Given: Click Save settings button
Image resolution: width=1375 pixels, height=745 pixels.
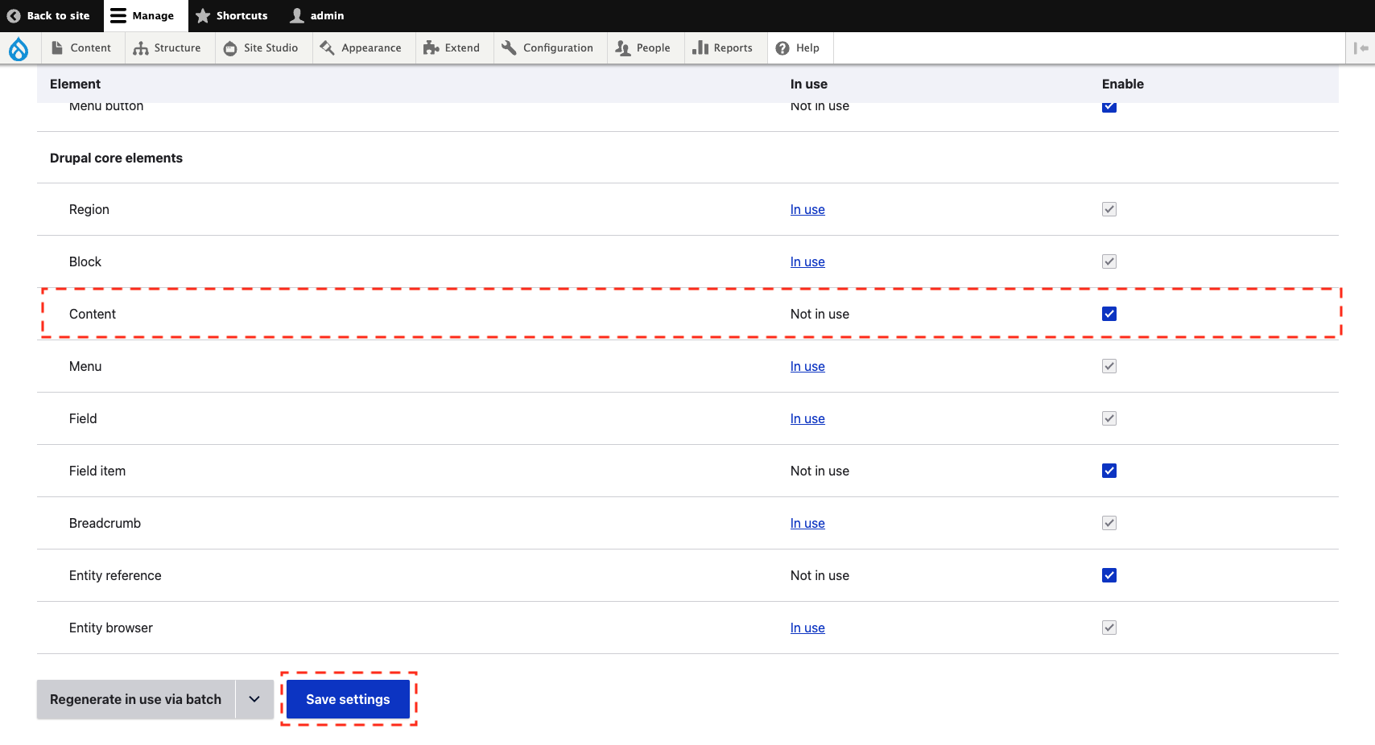Looking at the screenshot, I should coord(348,699).
